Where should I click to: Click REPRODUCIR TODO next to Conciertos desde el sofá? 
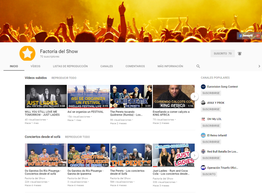point(77,137)
